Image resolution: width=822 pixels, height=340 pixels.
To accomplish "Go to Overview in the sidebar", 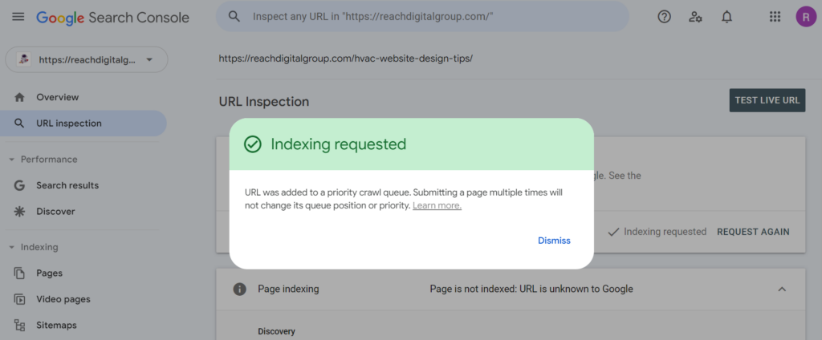I will [x=58, y=97].
